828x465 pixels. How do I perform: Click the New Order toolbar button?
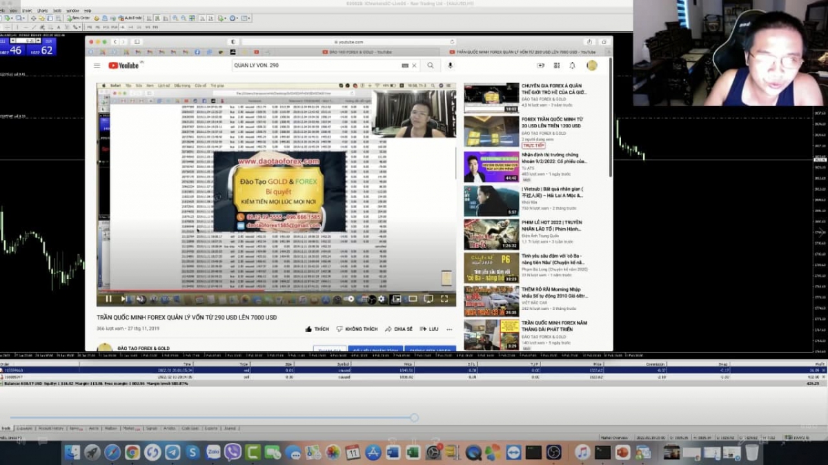coord(78,18)
